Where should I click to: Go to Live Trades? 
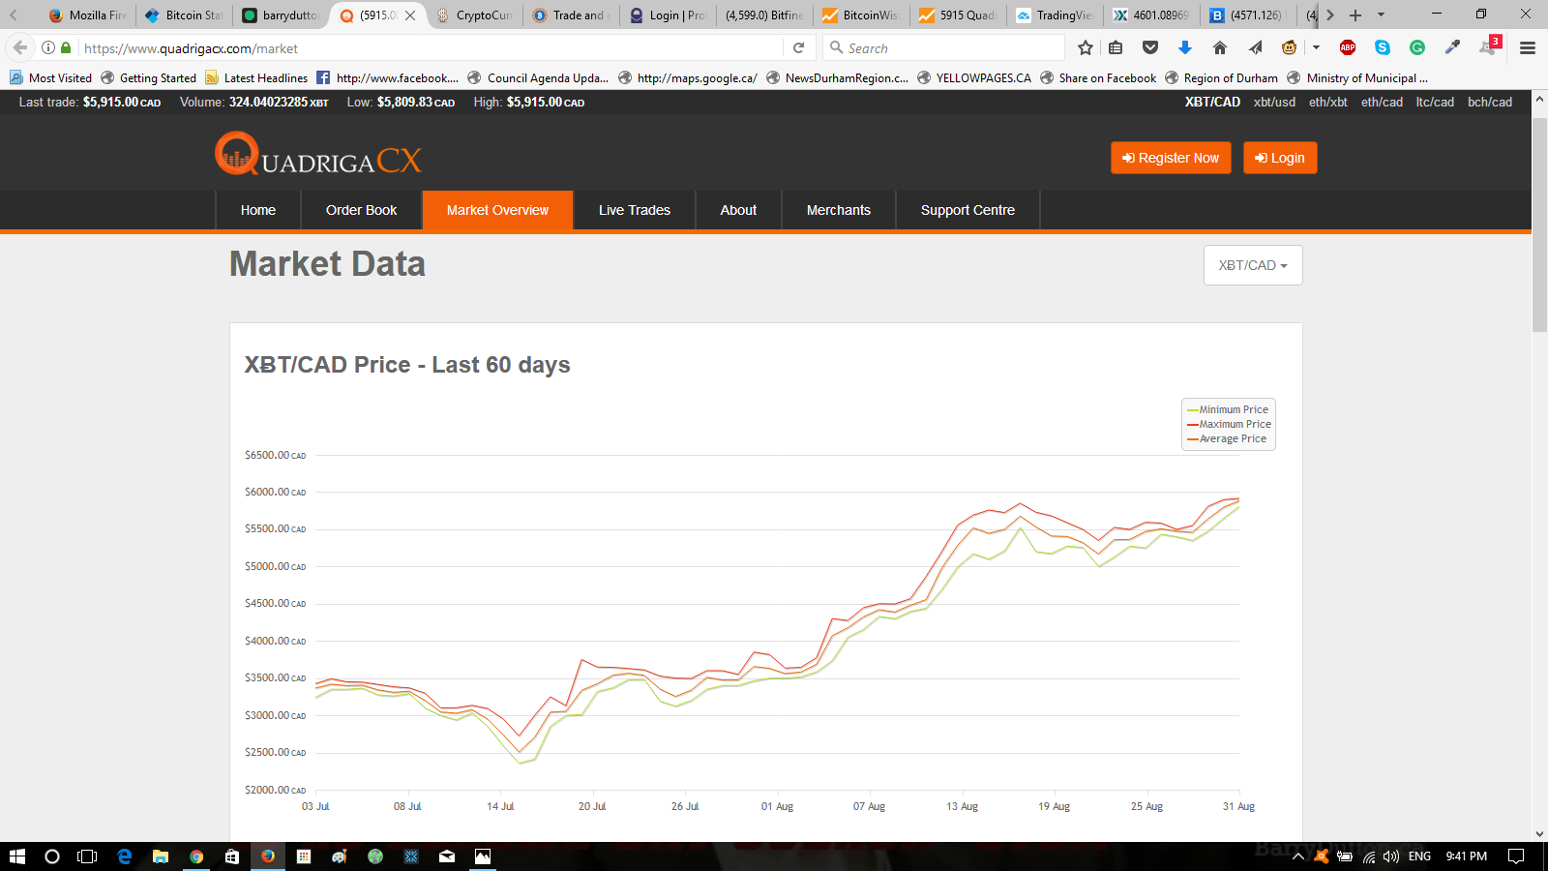coord(635,210)
